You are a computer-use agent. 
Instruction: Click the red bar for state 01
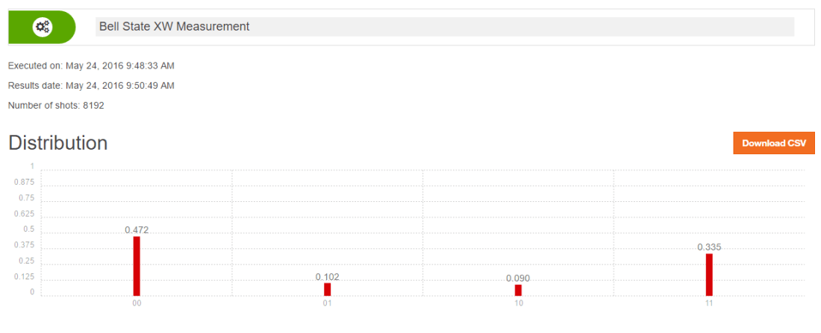327,289
